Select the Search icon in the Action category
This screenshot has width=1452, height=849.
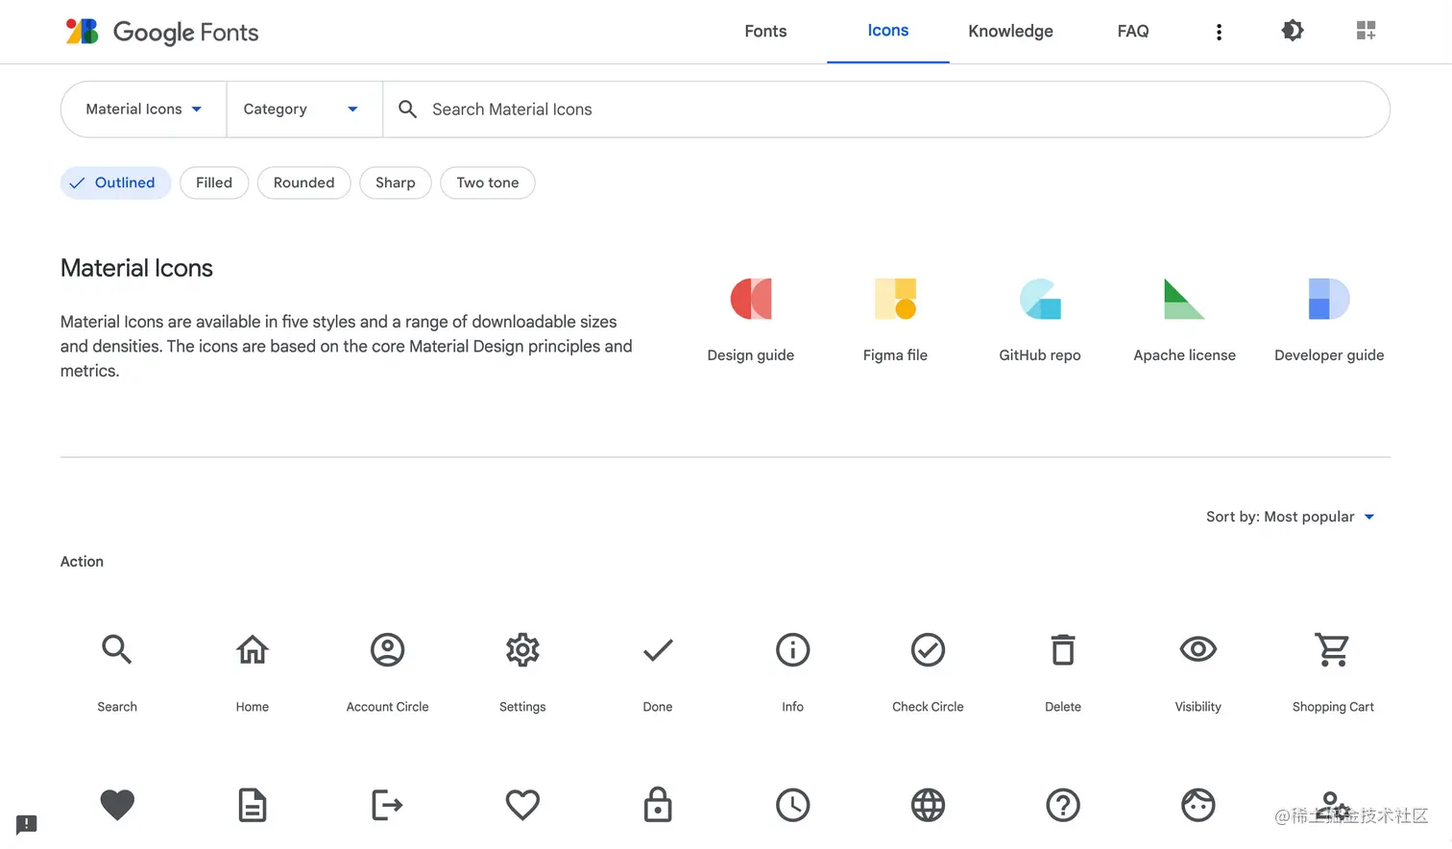(117, 649)
